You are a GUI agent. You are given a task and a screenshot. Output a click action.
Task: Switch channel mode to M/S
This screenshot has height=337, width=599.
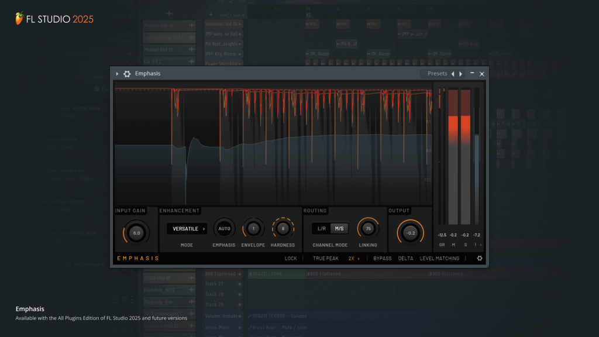[339, 229]
